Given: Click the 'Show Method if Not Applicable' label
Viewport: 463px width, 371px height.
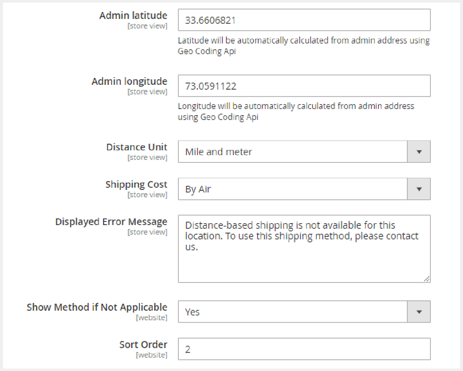Looking at the screenshot, I should tap(97, 307).
